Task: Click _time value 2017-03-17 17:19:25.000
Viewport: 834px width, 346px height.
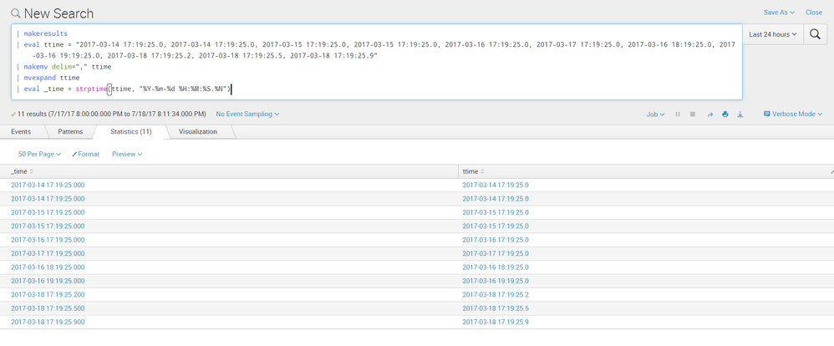Action: 48,253
